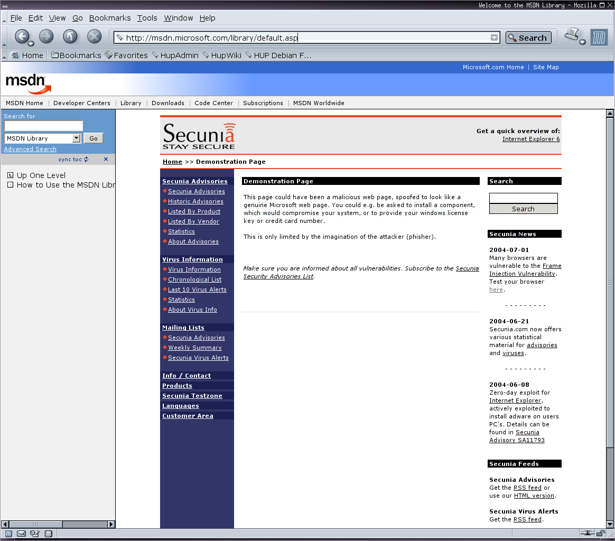Click the msdn logo
This screenshot has width=615, height=541.
coord(28,84)
